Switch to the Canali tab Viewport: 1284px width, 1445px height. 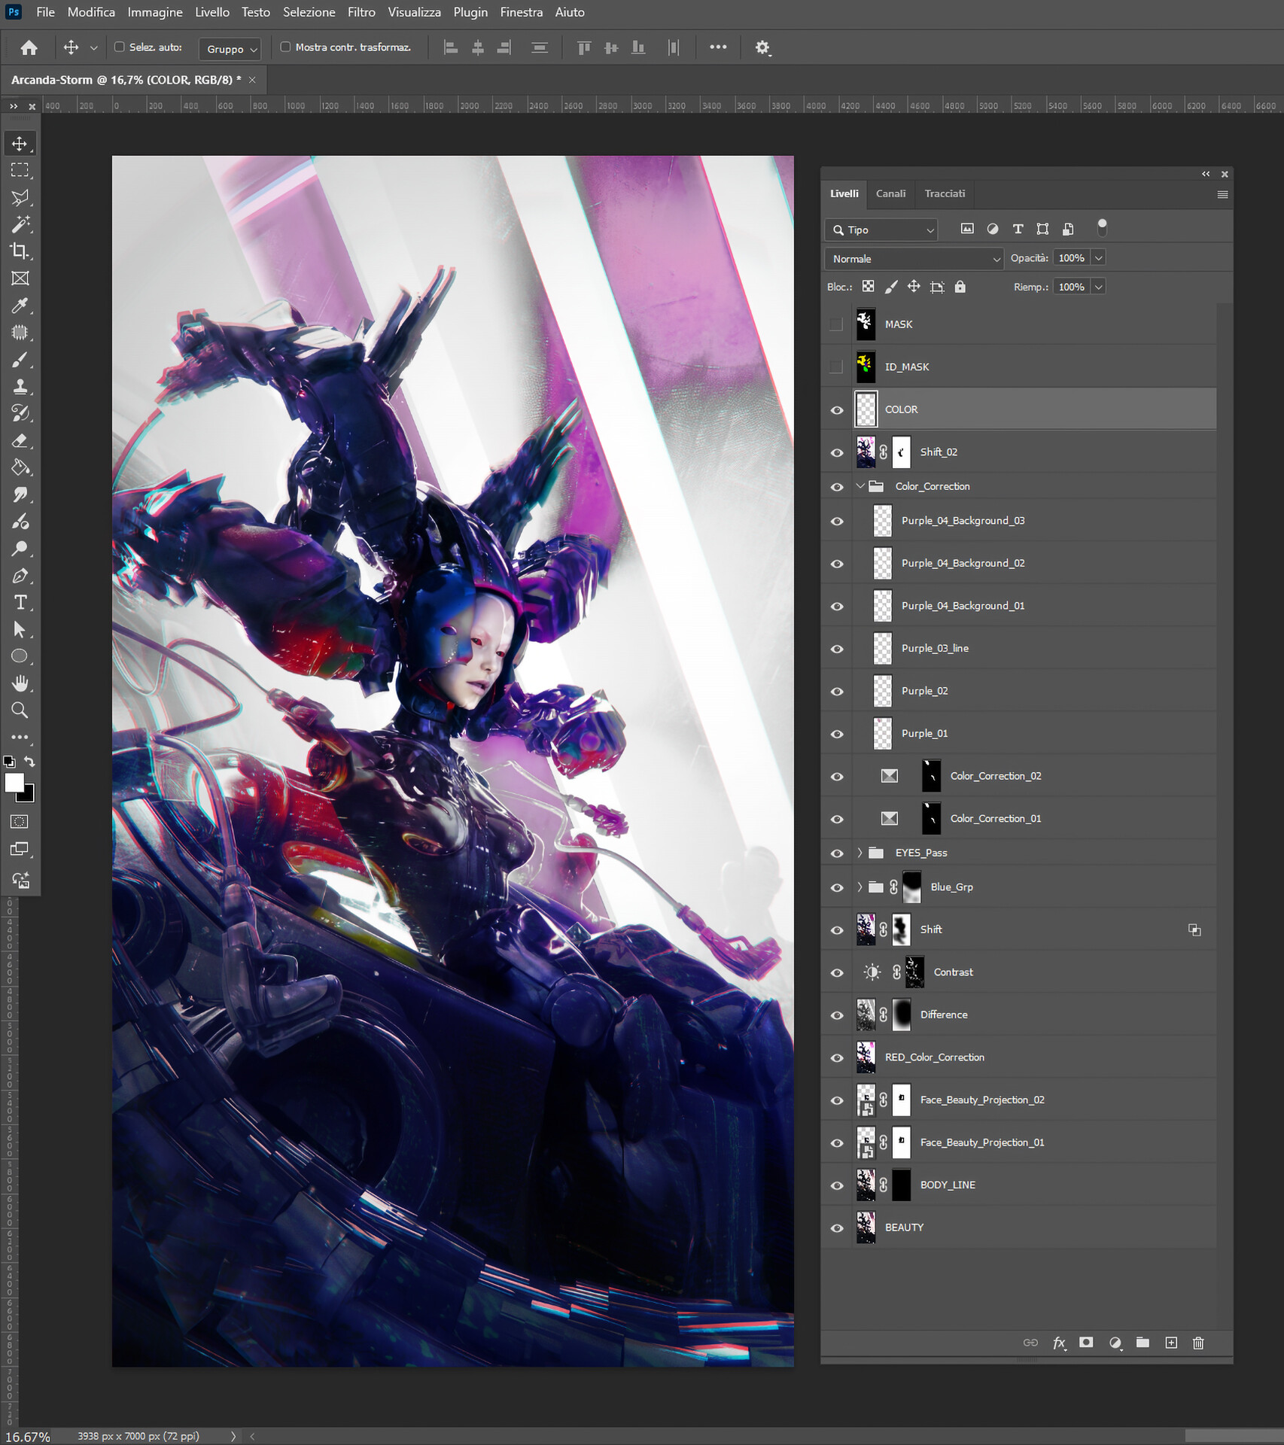[890, 193]
